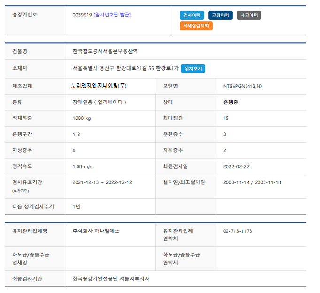Click the 하도급/공동수급 업체명 label

coord(31,259)
